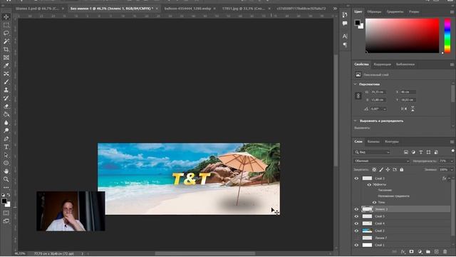Collapse the Выровнять и распределить section
The image size is (456, 257).
point(356,121)
